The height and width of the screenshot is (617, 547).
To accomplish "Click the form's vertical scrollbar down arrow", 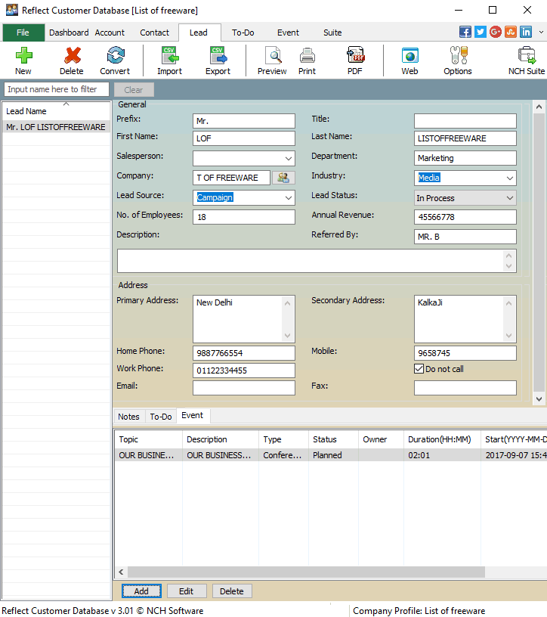I will coord(539,398).
